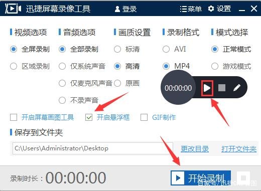Choose 高清 quality setting
The width and height of the screenshot is (261, 191).
(x=127, y=66)
